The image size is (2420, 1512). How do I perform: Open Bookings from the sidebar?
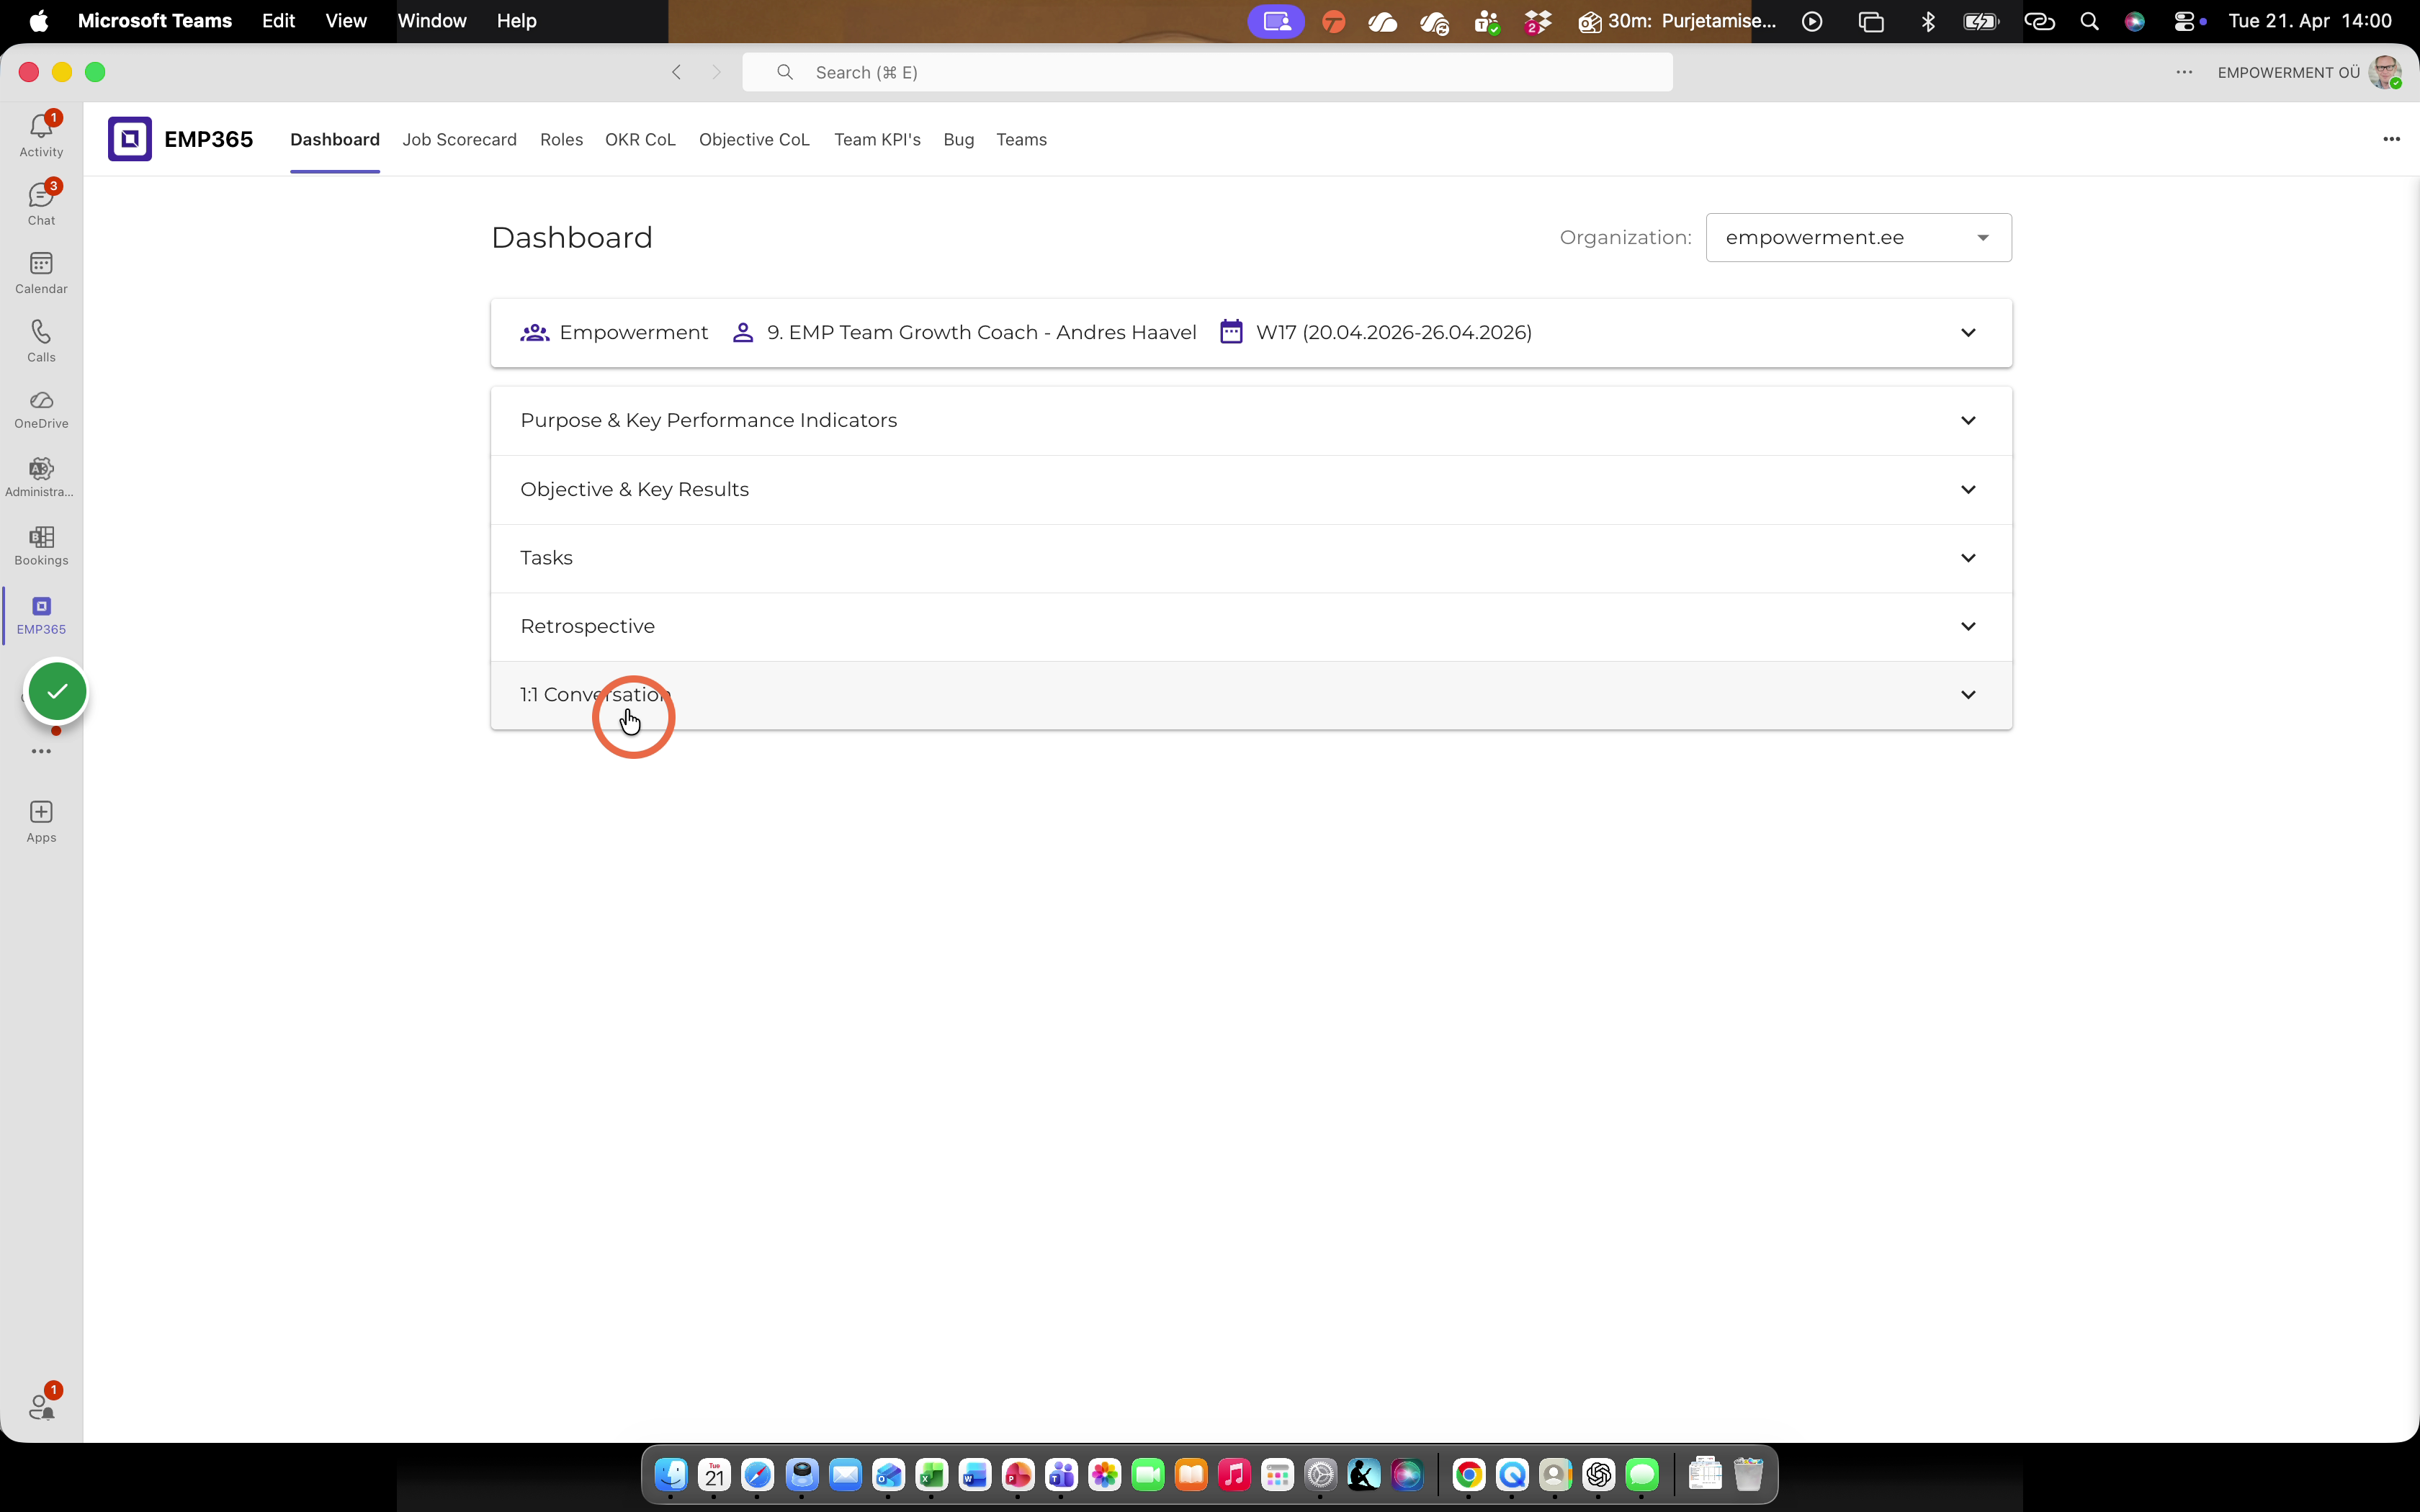click(41, 546)
